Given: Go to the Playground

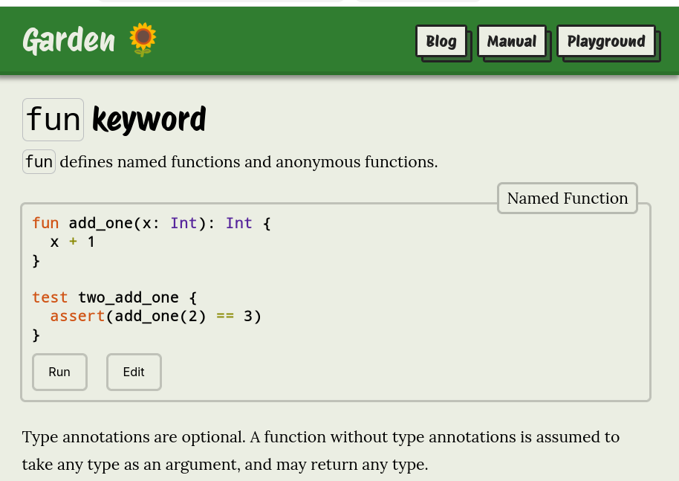Looking at the screenshot, I should tap(606, 42).
